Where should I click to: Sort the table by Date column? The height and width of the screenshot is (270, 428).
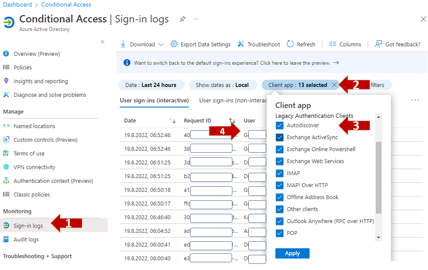[x=172, y=121]
